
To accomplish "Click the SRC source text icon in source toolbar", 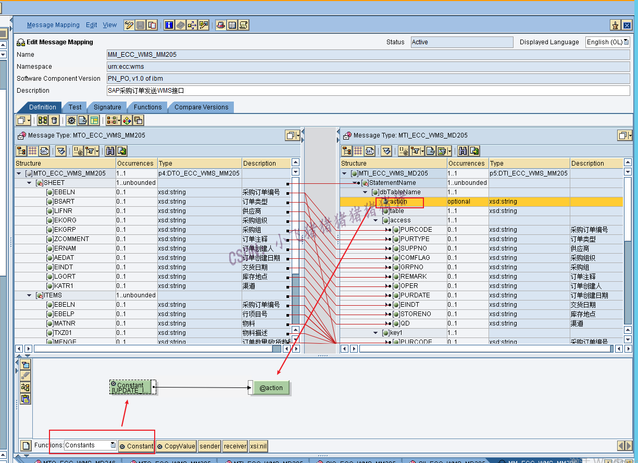I will click(44, 151).
